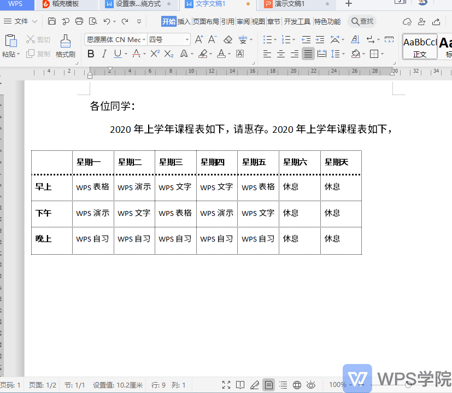Screen dimensions: 452x393
Task: Expand the highlight color dropdown arrow
Action: 211,54
